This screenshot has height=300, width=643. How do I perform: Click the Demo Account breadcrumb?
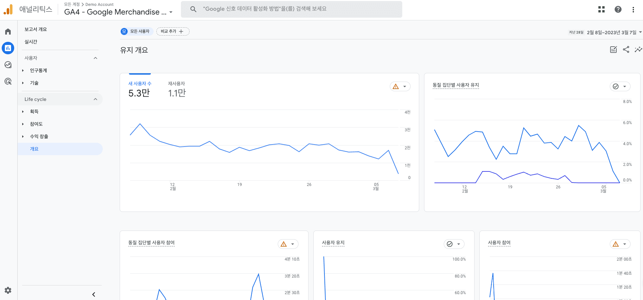tap(99, 4)
